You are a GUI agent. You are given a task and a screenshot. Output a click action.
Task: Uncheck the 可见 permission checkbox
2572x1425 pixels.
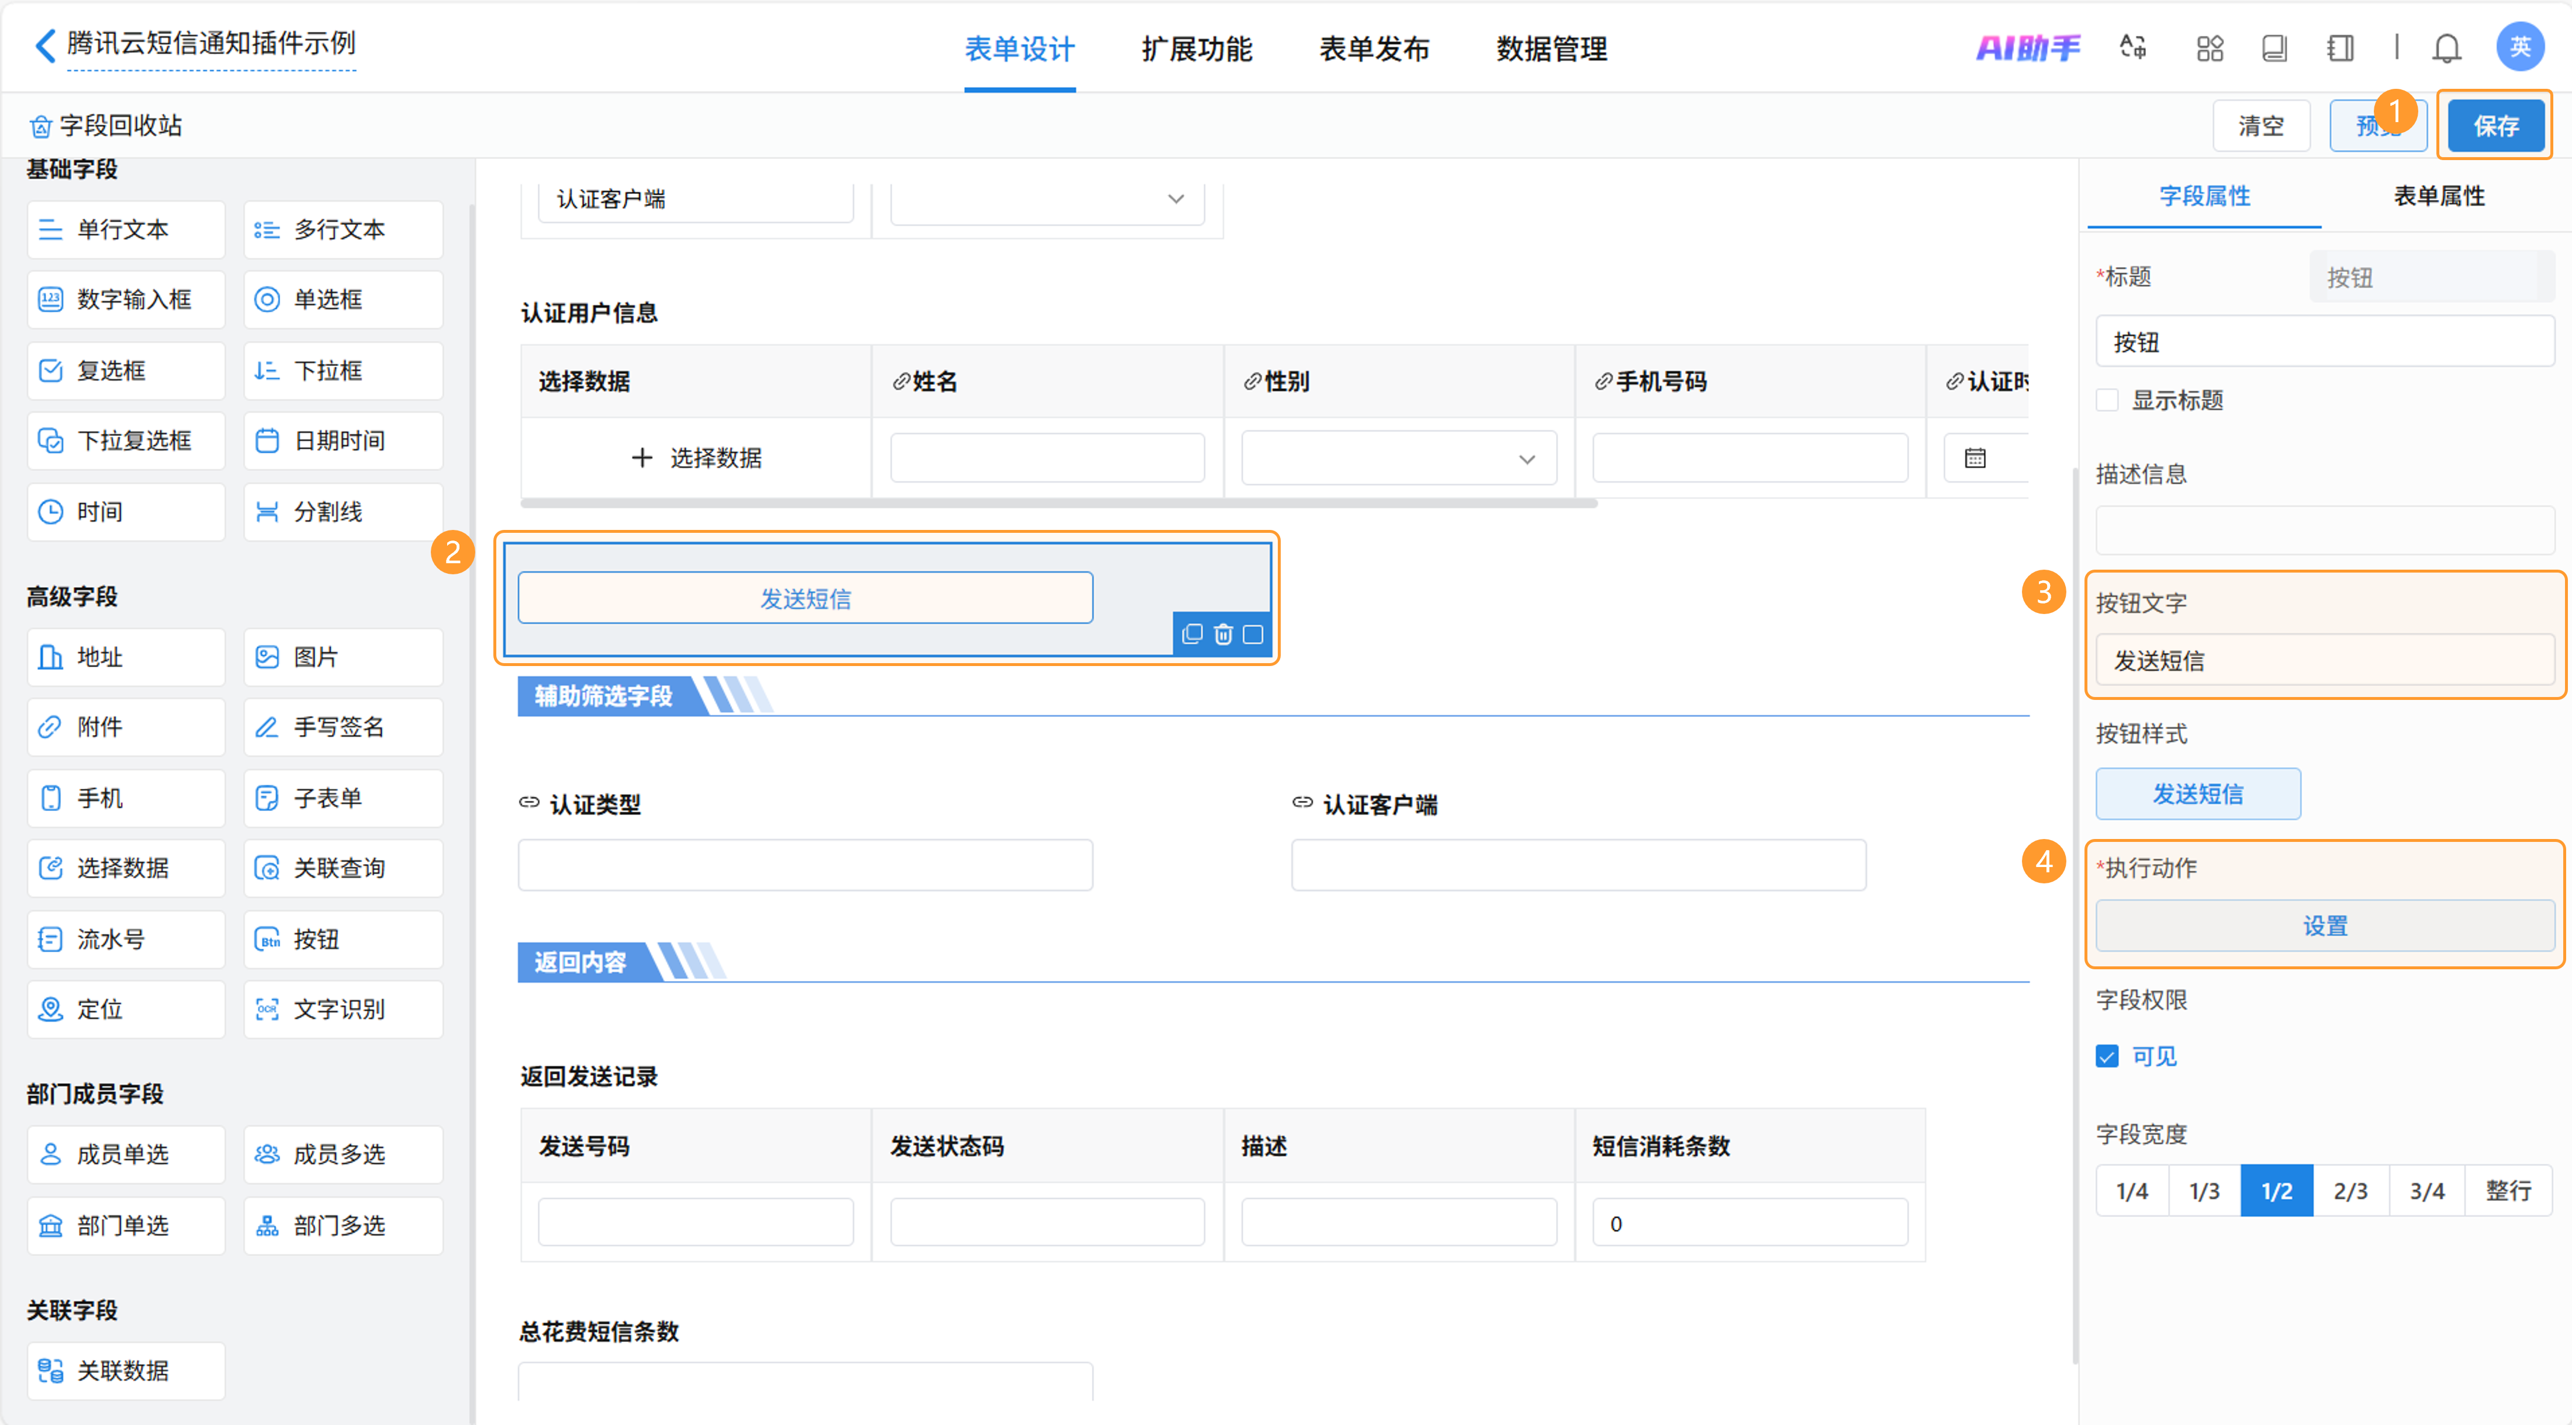point(2107,1056)
